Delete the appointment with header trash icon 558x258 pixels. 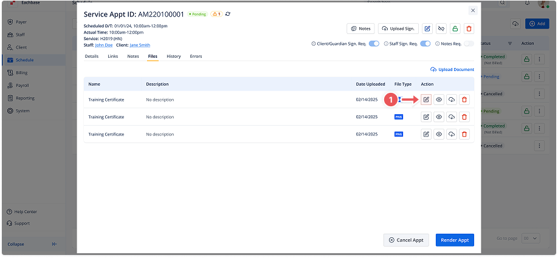tap(469, 29)
